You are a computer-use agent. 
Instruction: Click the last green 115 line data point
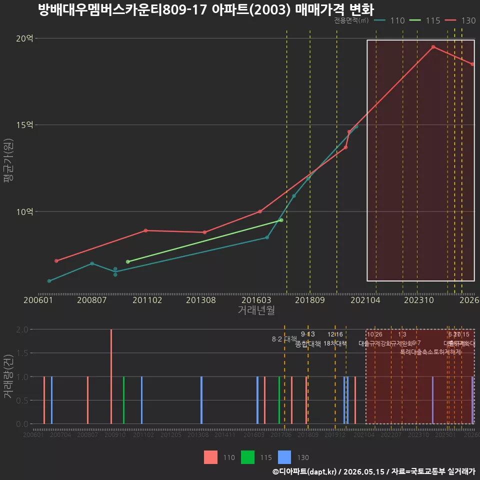pos(281,220)
